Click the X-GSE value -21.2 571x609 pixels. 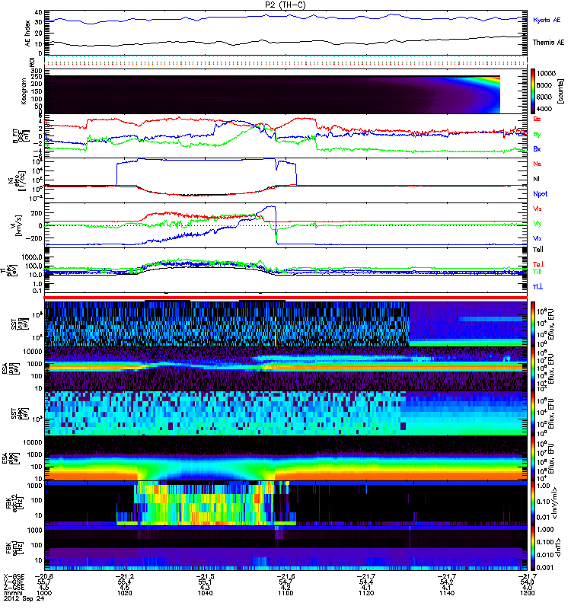coord(125,576)
